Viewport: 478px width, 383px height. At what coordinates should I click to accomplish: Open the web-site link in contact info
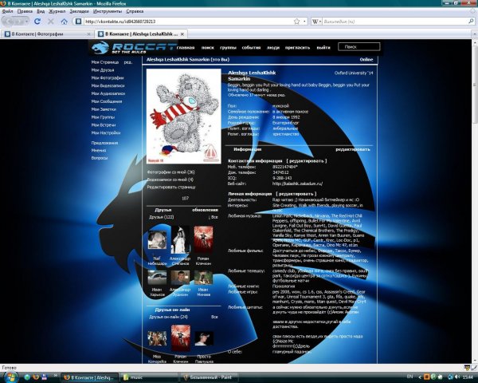(x=297, y=184)
